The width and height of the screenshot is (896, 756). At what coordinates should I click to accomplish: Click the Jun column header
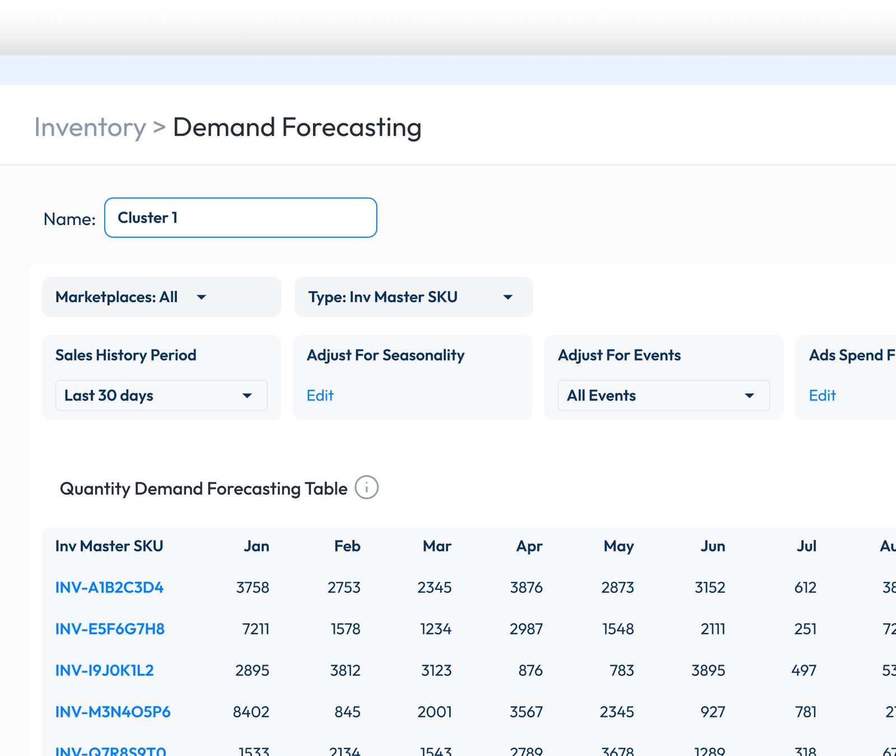tap(713, 546)
